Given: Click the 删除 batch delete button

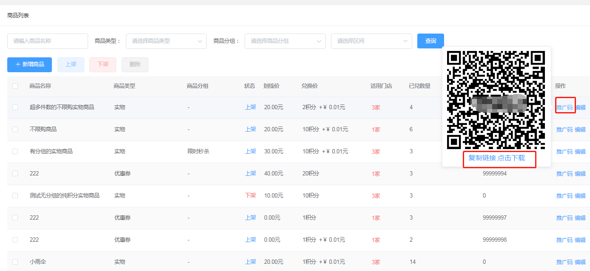Looking at the screenshot, I should point(135,65).
